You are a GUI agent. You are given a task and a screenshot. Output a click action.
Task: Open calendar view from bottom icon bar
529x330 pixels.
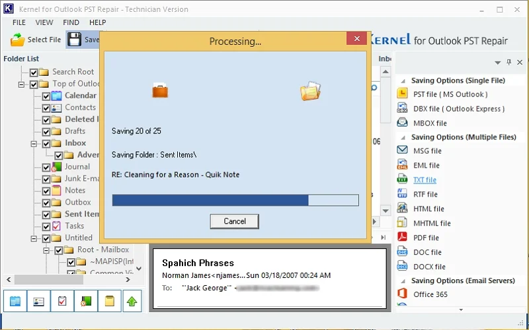click(x=15, y=301)
